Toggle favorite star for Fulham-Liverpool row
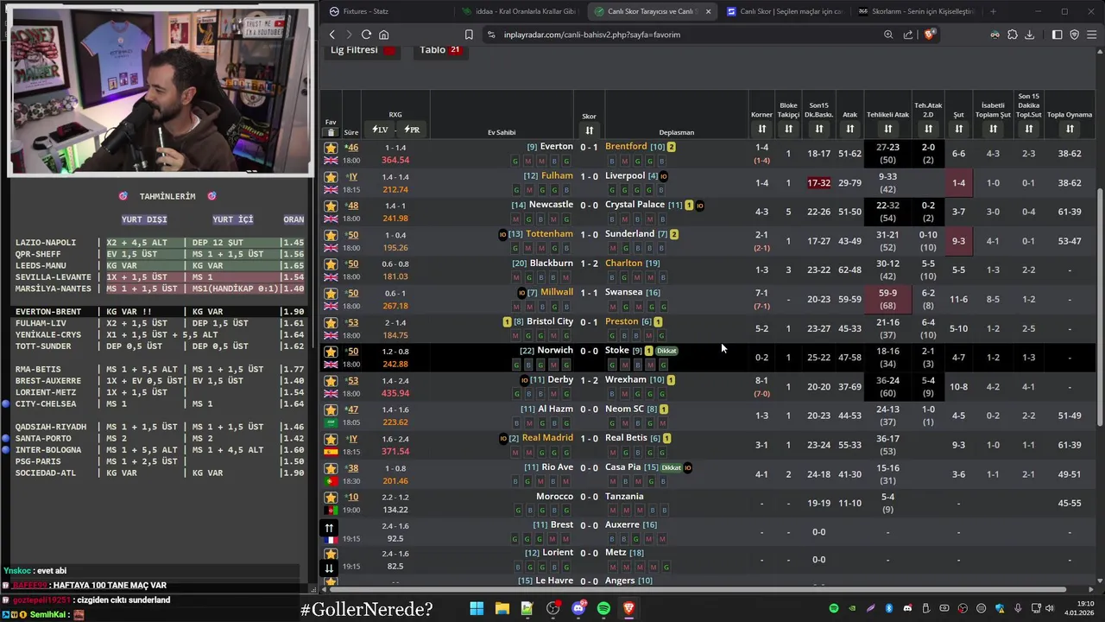This screenshot has height=622, width=1105. pos(331,177)
